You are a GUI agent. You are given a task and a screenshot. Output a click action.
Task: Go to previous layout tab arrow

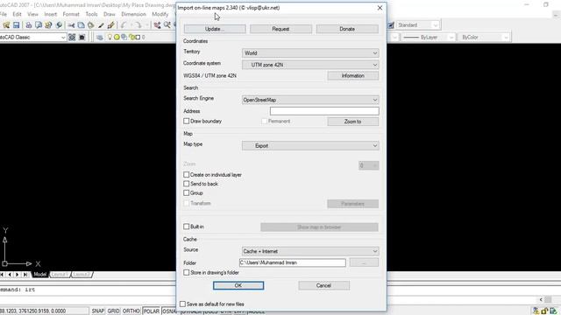tap(10, 274)
